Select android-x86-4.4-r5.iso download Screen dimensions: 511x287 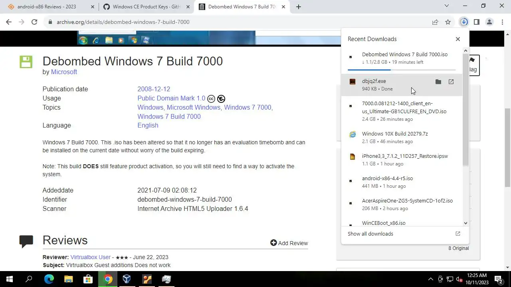(x=402, y=182)
